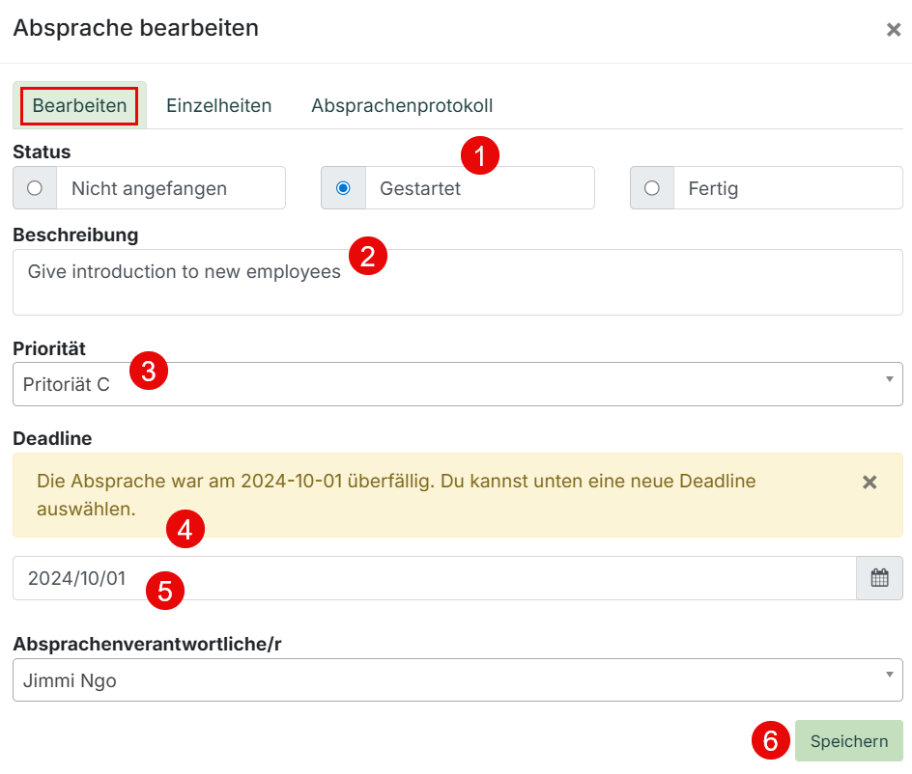Switch to the Einzelheiten tab

(218, 106)
